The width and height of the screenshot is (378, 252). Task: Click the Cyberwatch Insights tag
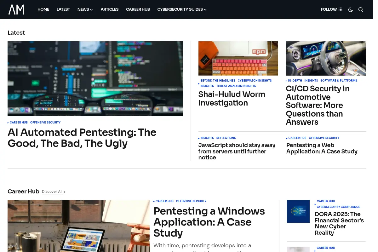255,81
